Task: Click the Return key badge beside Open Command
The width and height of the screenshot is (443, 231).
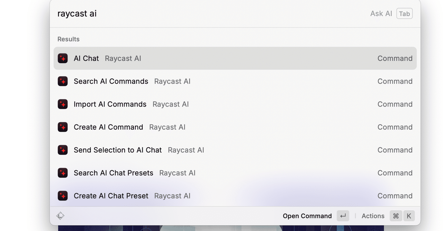Action: point(343,216)
